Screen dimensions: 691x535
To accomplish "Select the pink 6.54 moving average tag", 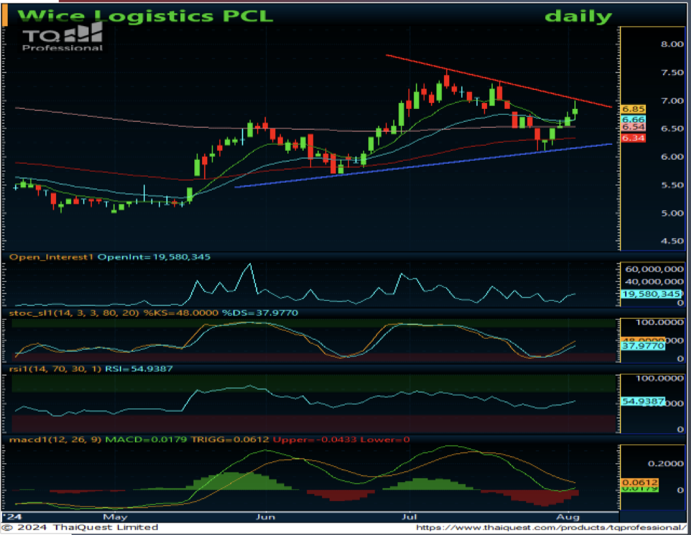I will [633, 127].
